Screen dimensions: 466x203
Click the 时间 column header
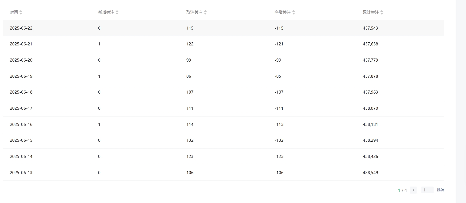[14, 12]
